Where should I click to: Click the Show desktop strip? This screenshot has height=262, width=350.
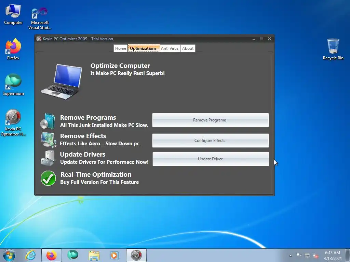348,255
